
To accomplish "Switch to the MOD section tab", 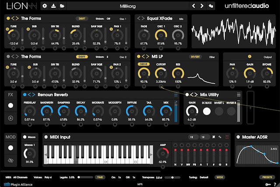I will (x=10, y=137).
